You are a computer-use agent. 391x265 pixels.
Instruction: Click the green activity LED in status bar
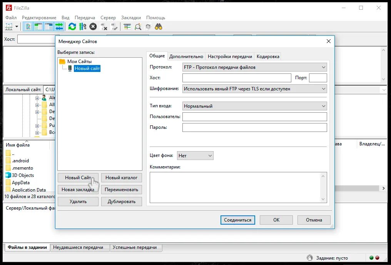371,258
